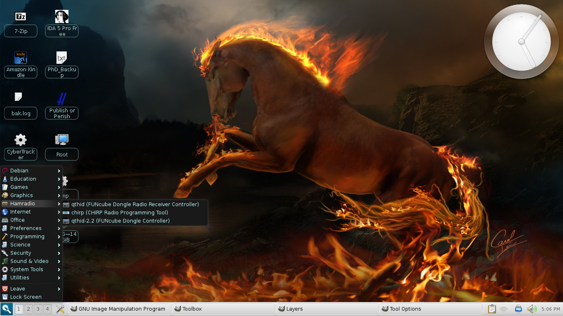This screenshot has height=316, width=563.
Task: Open the clipboard tray icon
Action: (492, 309)
